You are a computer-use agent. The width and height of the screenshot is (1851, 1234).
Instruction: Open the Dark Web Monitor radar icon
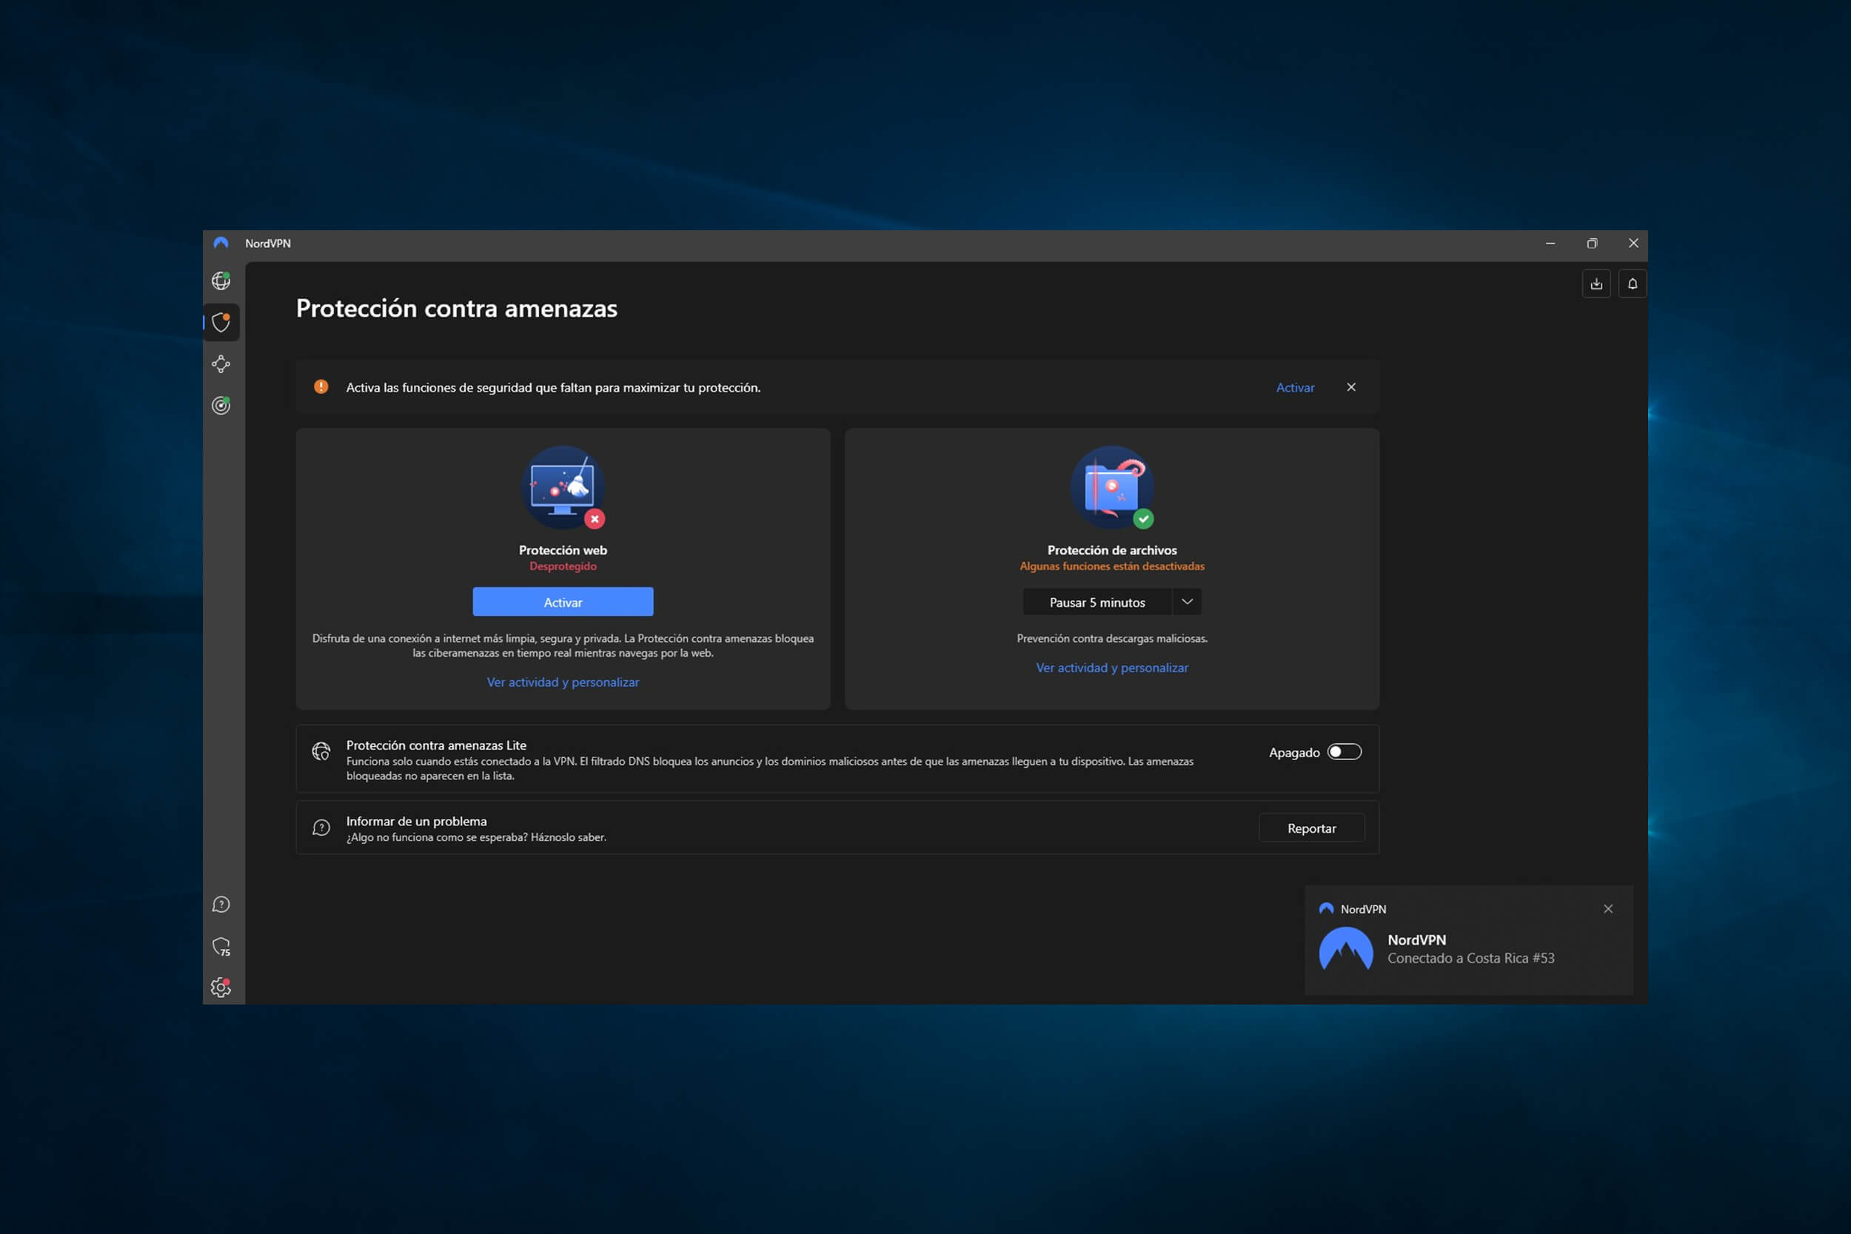221,406
